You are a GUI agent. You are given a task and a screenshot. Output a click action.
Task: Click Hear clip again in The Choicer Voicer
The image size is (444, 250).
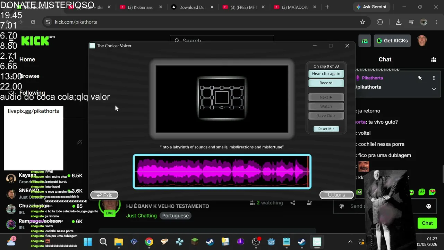point(326,74)
